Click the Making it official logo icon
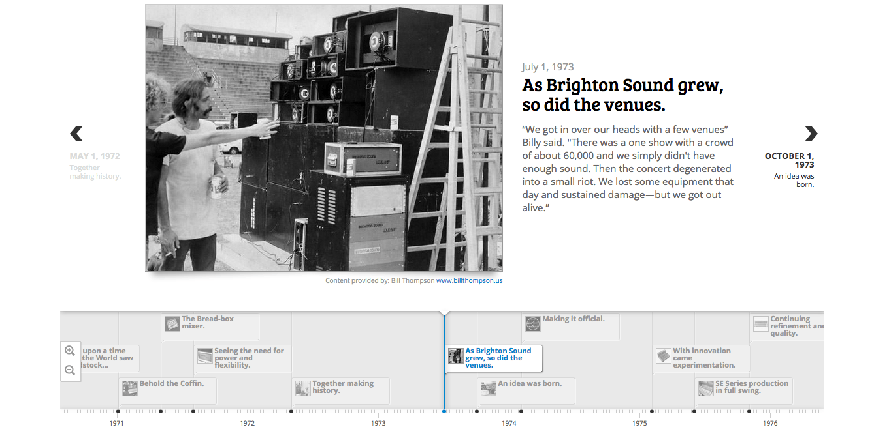Viewport: 889px width, 438px height. pos(533,323)
